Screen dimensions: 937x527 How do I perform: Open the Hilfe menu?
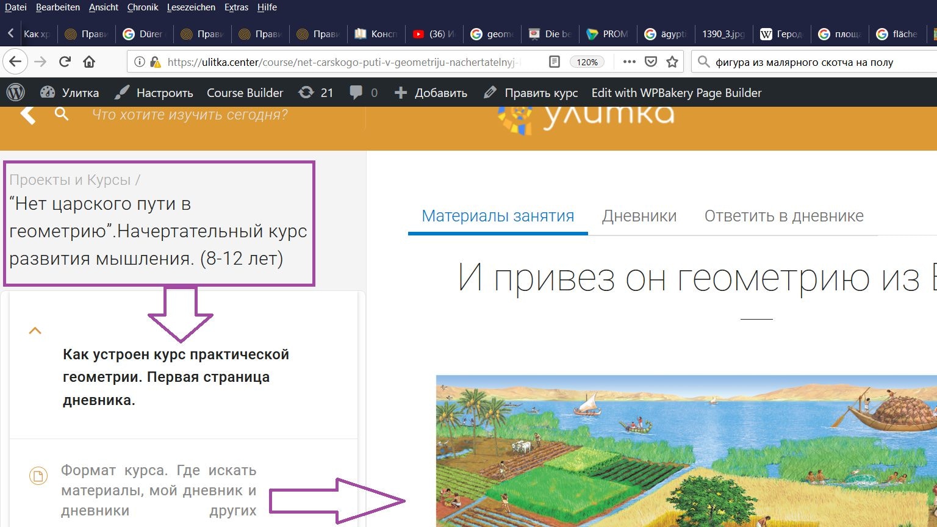267,7
